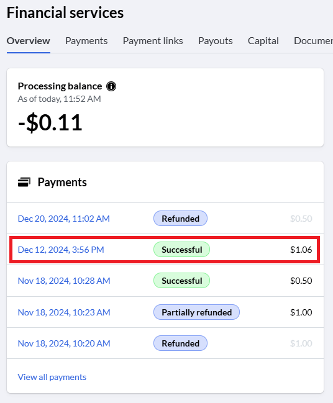The height and width of the screenshot is (403, 333).
Task: Click the Refunded badge on Dec 20 payment
Action: pyautogui.click(x=180, y=219)
